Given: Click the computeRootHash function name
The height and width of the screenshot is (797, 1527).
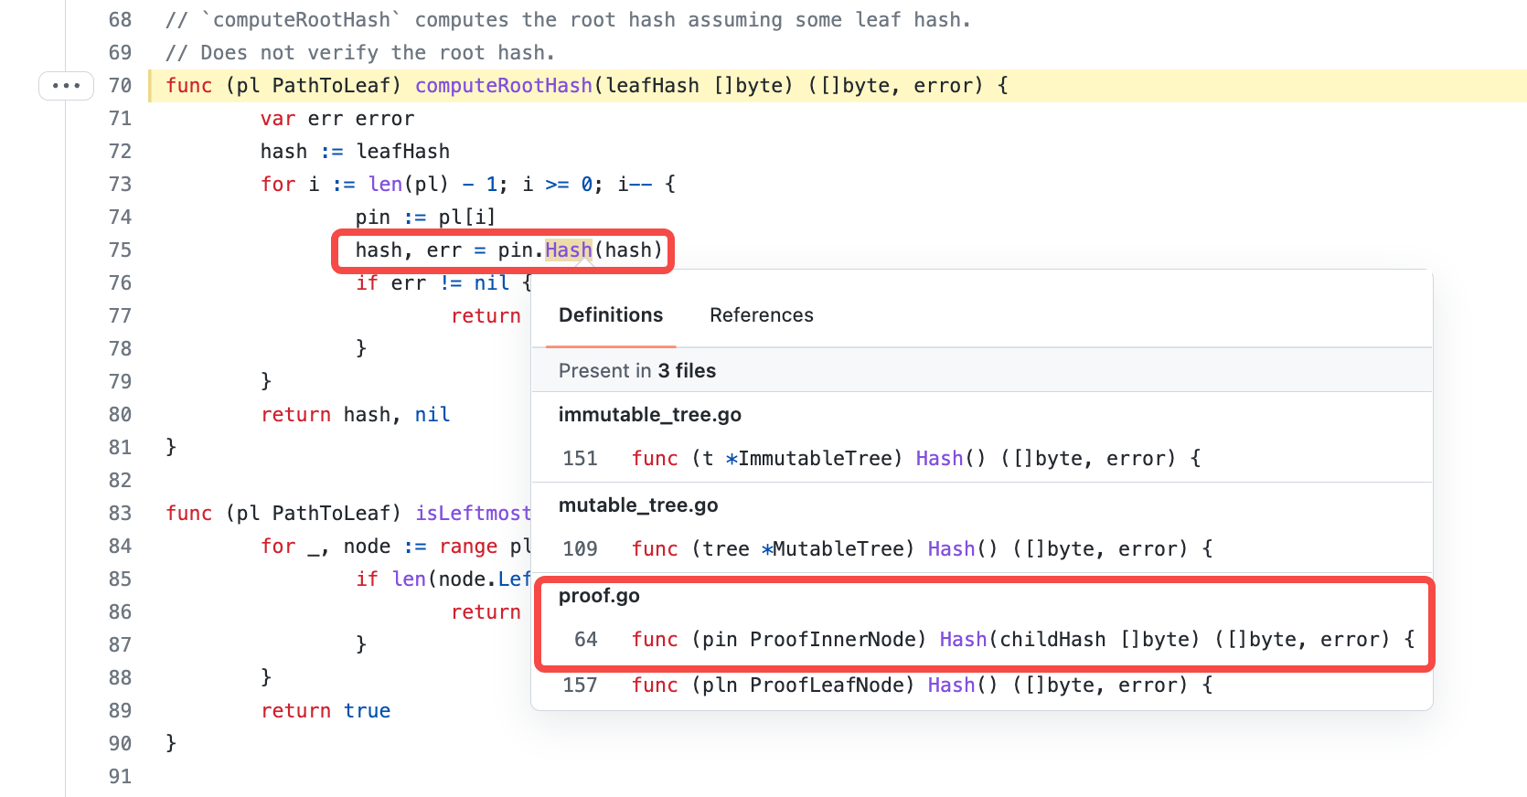Looking at the screenshot, I should pyautogui.click(x=503, y=86).
